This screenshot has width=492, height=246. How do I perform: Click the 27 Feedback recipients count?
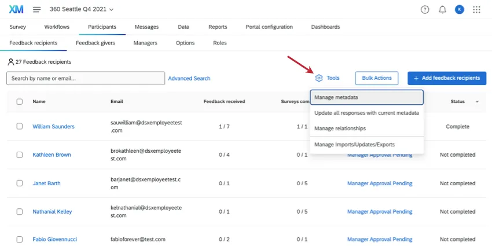point(40,62)
